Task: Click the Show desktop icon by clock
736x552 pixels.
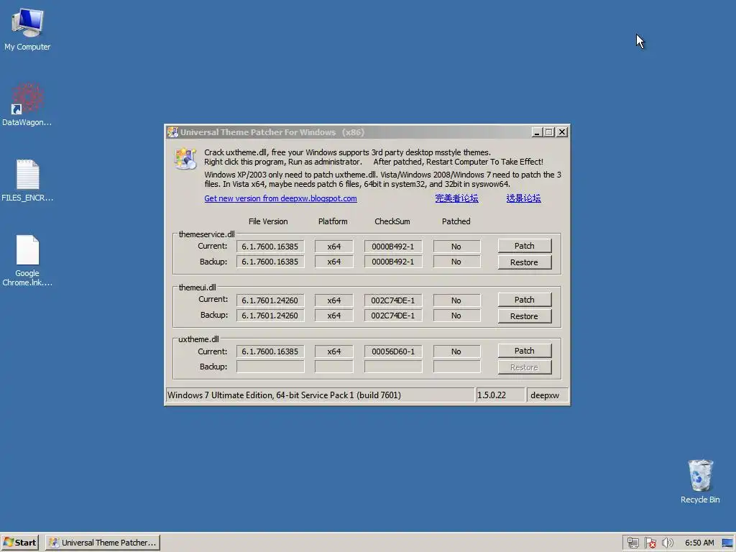Action: coord(727,543)
